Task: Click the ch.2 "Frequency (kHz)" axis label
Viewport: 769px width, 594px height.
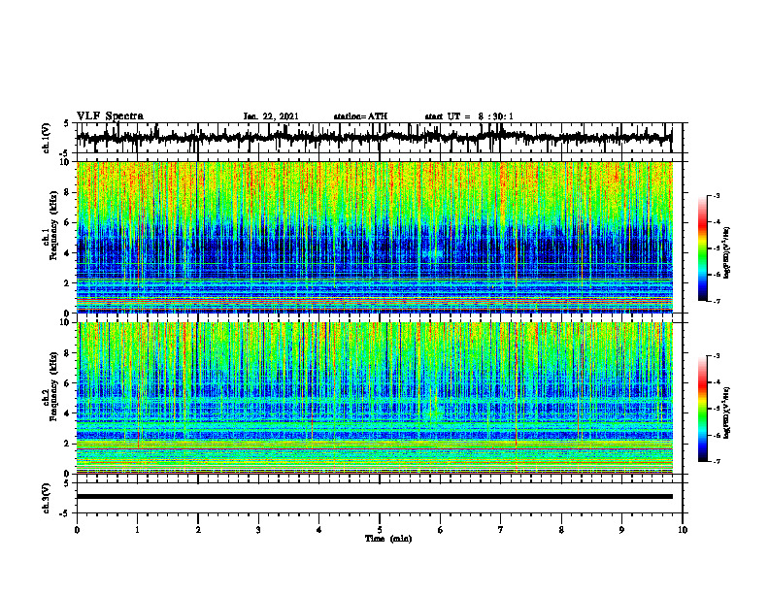Action: tap(54, 386)
